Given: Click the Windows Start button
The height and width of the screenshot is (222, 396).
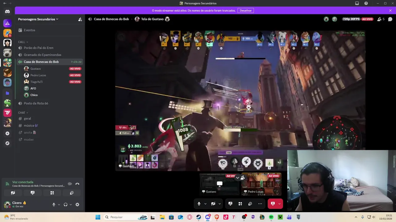Looking at the screenshot, I should pyautogui.click(x=98, y=217).
